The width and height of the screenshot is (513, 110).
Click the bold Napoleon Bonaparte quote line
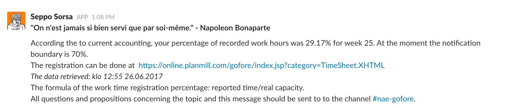[x=150, y=28]
